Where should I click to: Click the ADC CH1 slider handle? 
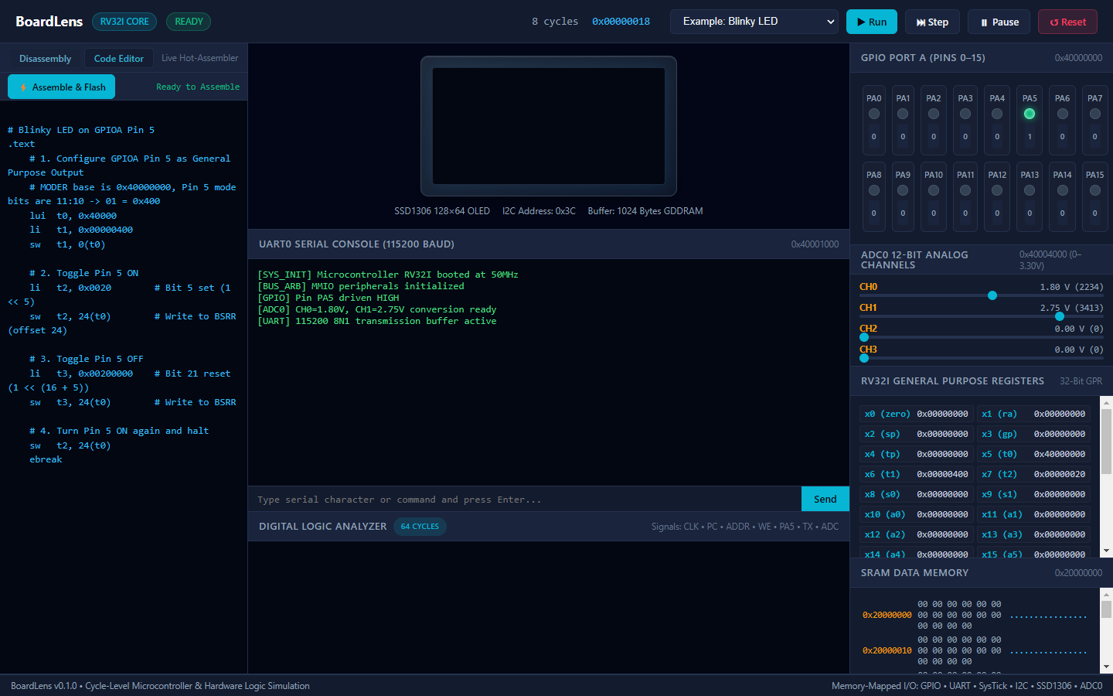[1060, 316]
